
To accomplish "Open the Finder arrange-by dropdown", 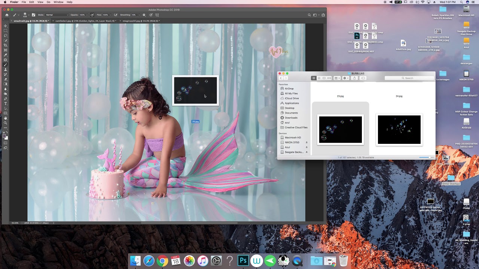I will coord(337,78).
